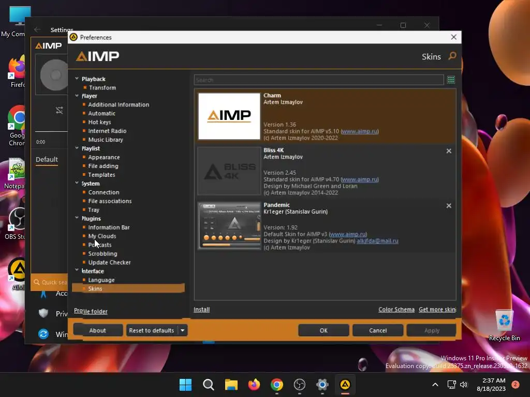Open the Information Bar plugin page

pos(109,227)
